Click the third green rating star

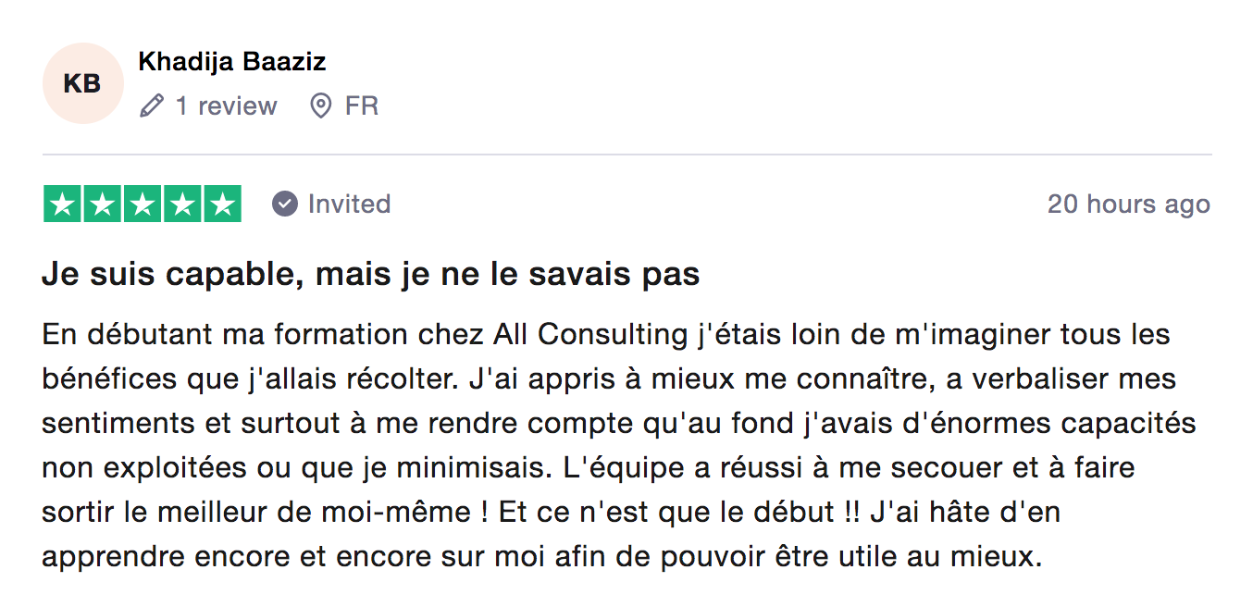coord(143,204)
